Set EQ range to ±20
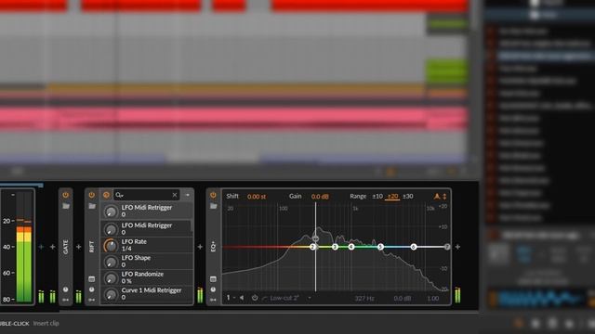Image resolution: width=595 pixels, height=334 pixels. (x=392, y=196)
